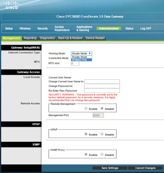Click Log OFF
The width and height of the screenshot is (164, 173).
point(146,29)
